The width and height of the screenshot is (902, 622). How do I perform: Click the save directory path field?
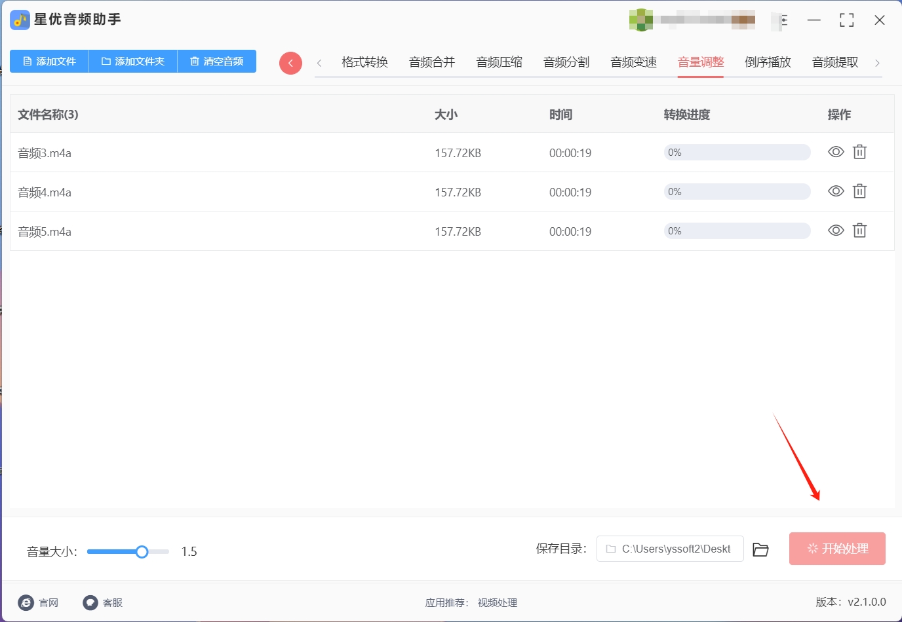(670, 549)
